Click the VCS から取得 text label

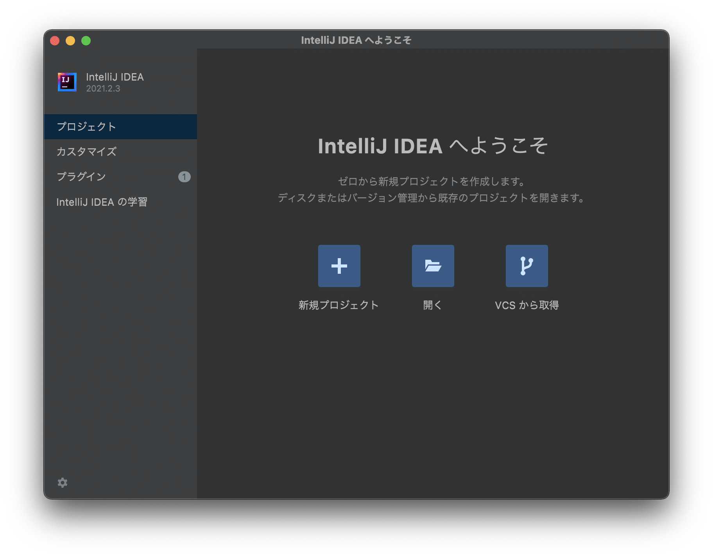click(527, 305)
